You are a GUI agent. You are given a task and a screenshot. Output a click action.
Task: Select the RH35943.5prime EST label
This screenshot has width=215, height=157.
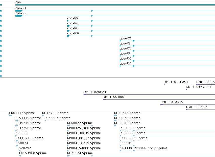[x=127, y=118]
